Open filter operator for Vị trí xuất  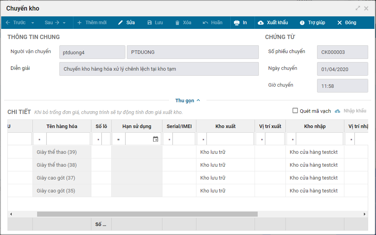coord(262,139)
